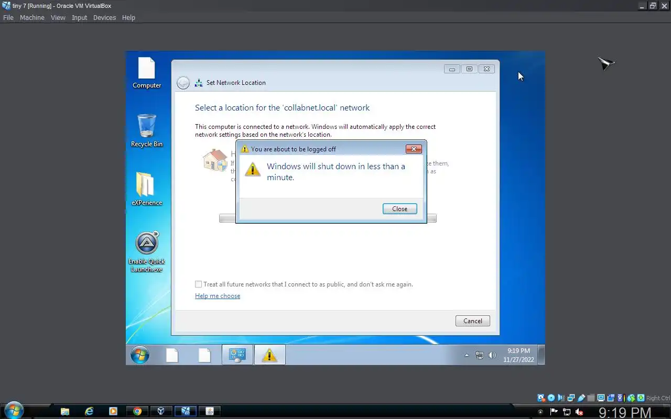Select Enable Quick Launch.exe desktop icon
This screenshot has width=671, height=419.
pyautogui.click(x=147, y=252)
